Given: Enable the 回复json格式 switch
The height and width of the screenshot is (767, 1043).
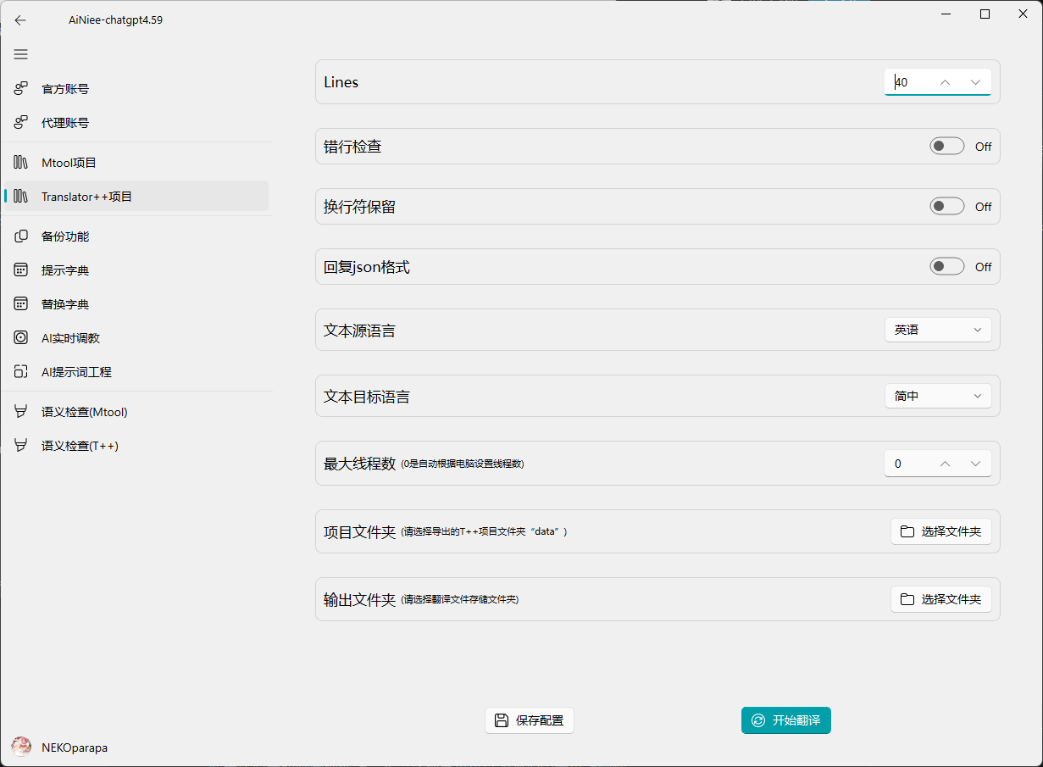Looking at the screenshot, I should pos(947,266).
